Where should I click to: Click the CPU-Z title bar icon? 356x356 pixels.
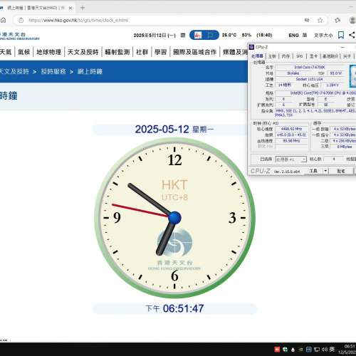pos(251,47)
